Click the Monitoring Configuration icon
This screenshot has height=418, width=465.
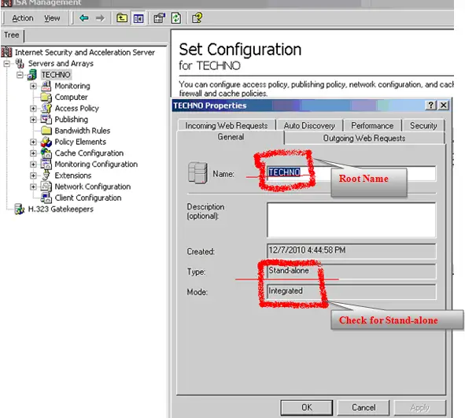(46, 164)
